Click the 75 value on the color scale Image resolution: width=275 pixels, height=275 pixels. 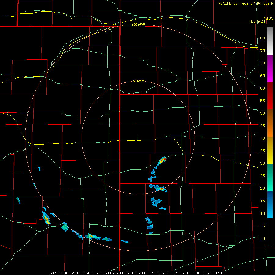pos(262,50)
